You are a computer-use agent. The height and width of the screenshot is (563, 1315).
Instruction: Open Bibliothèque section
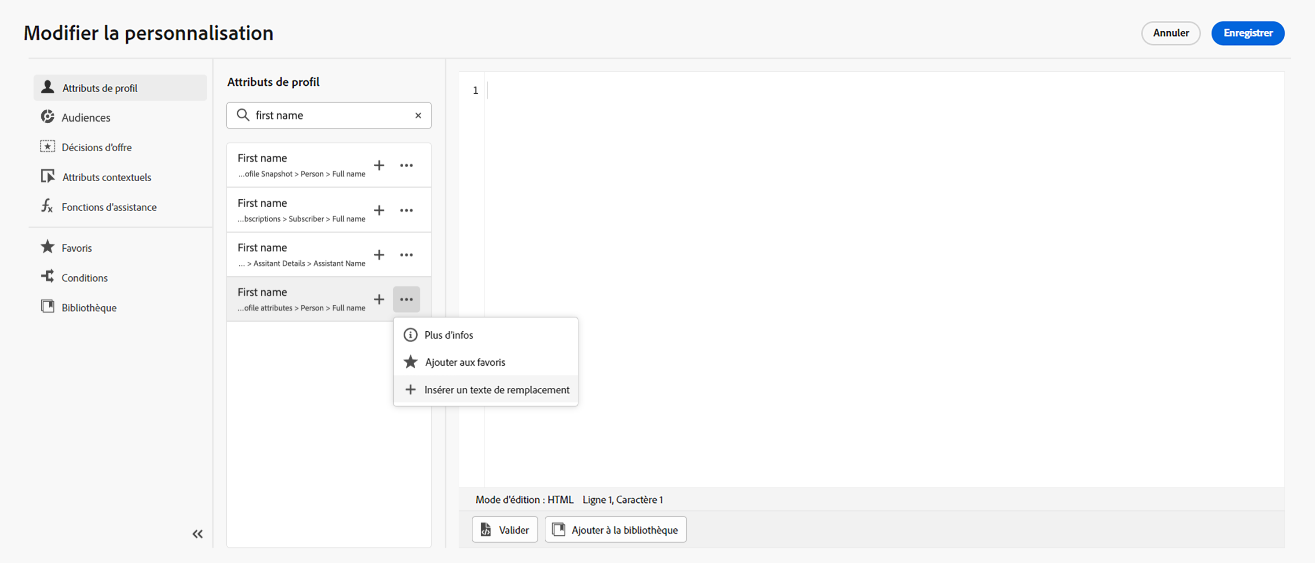[89, 307]
